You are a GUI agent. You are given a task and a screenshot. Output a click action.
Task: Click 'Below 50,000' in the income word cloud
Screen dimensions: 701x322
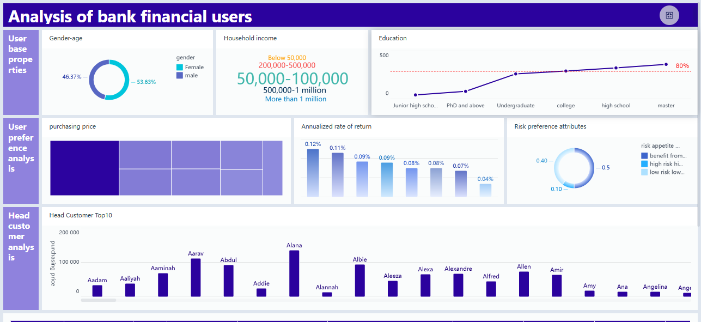[287, 58]
